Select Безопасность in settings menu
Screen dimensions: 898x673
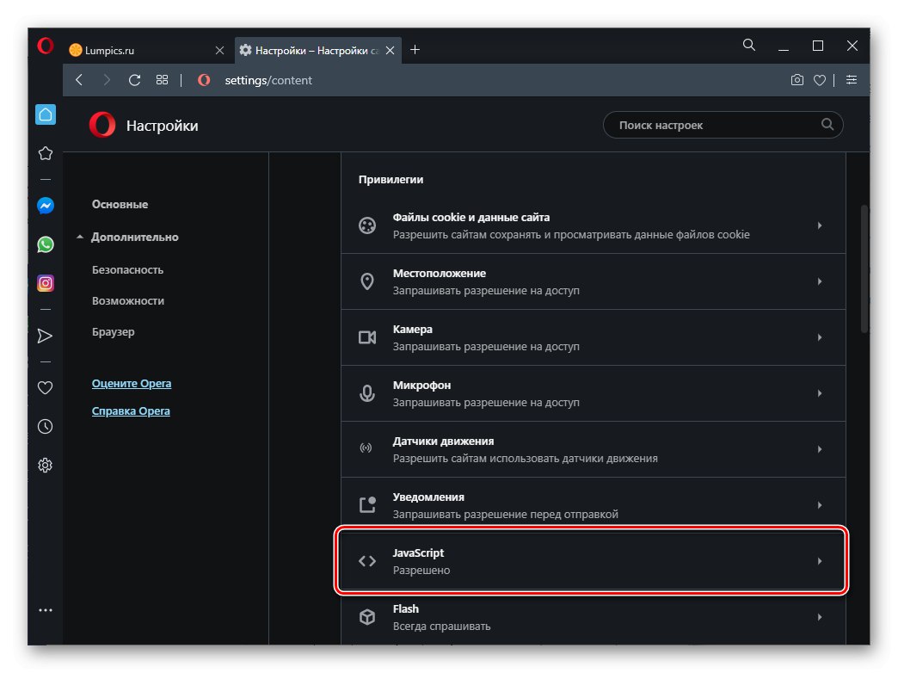127,269
